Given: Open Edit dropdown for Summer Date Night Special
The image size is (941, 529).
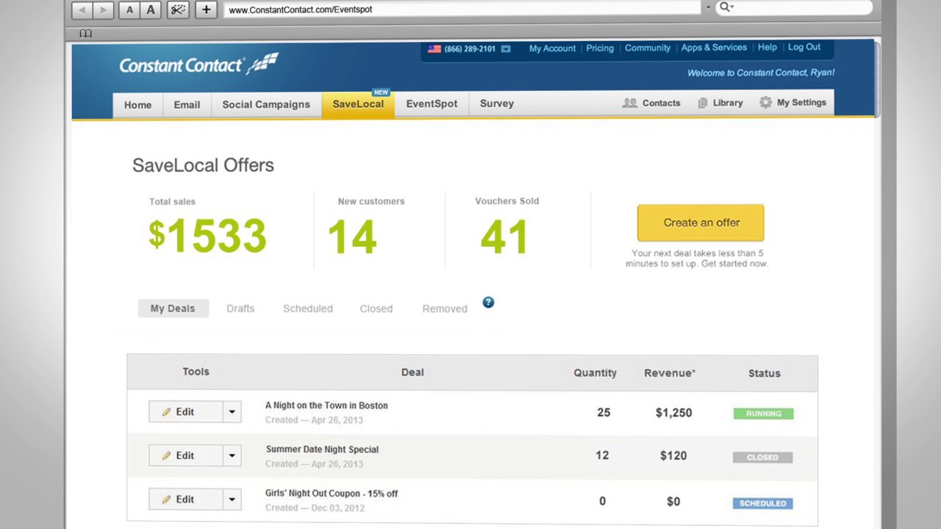Looking at the screenshot, I should click(232, 456).
